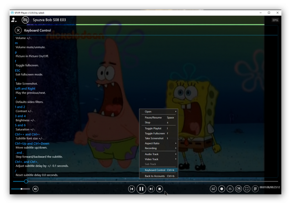Adjust the volume slider
291x204 pixels.
click(x=20, y=189)
